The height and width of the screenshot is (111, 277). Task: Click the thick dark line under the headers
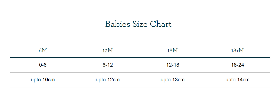click(140, 58)
